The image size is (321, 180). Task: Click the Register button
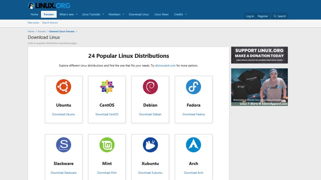[x=263, y=16]
